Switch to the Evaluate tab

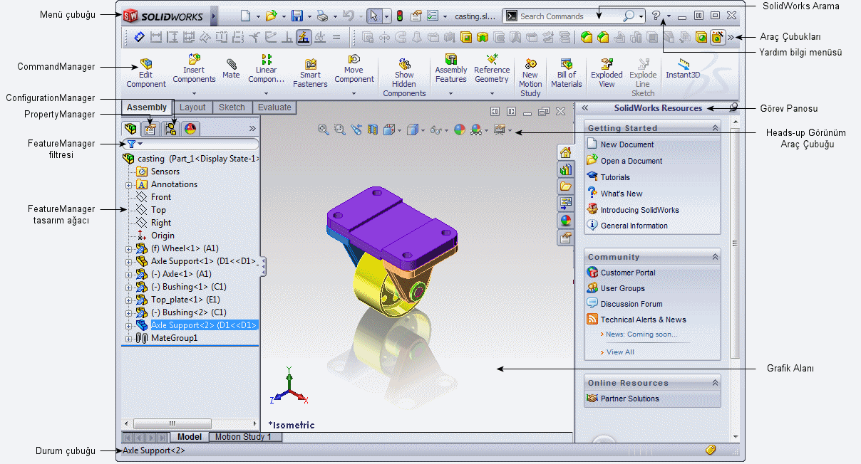click(274, 107)
